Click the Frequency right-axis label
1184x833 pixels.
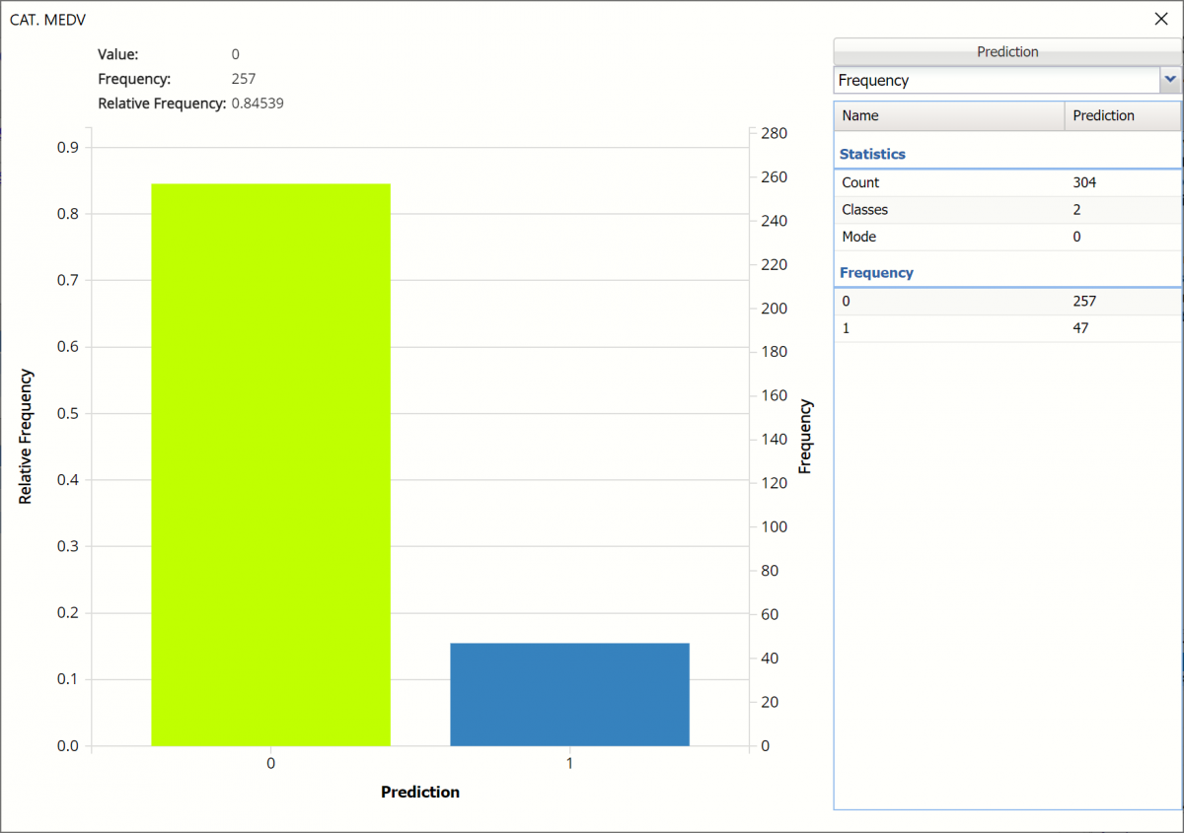coord(805,437)
